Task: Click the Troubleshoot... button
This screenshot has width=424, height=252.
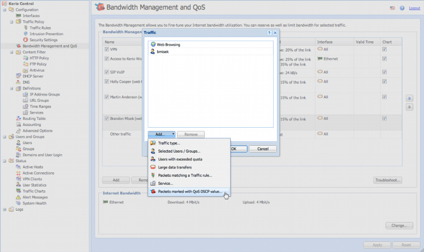Action: click(387, 180)
